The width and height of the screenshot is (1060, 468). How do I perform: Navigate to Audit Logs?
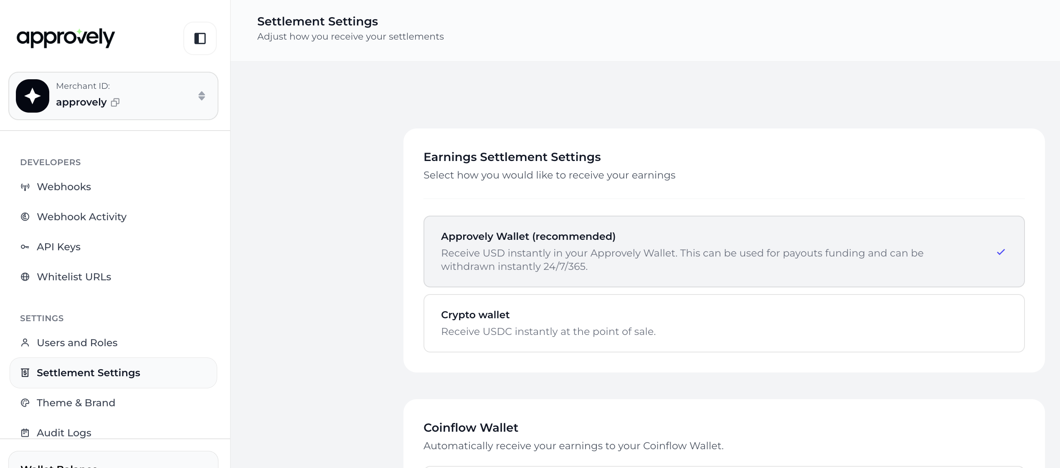pyautogui.click(x=64, y=433)
